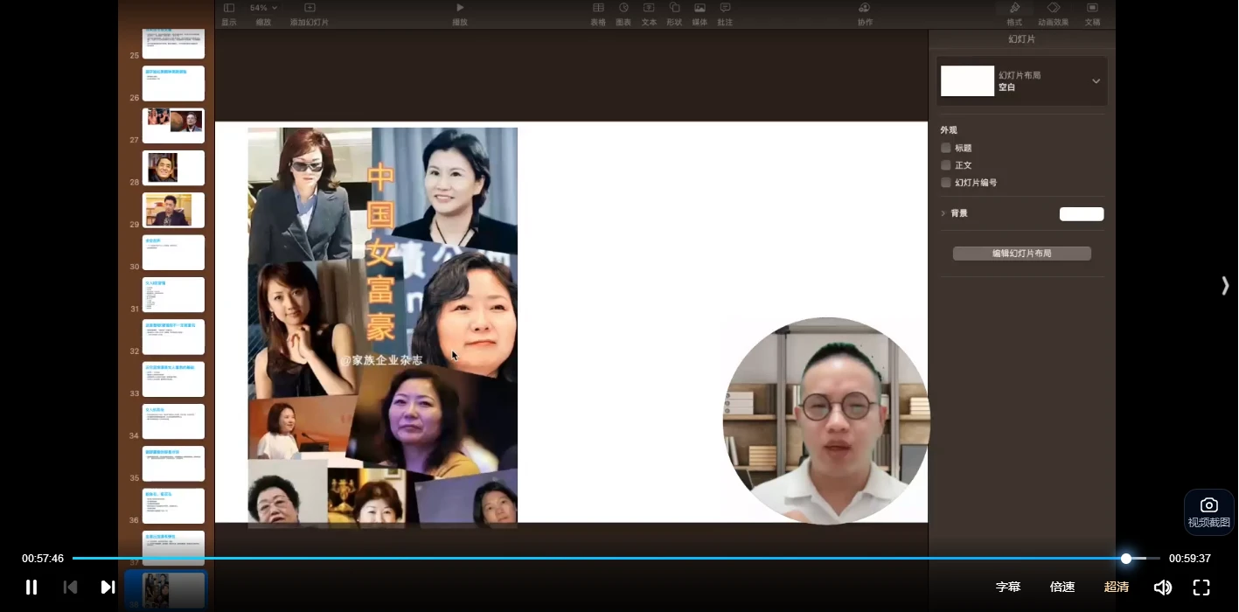This screenshot has height=612, width=1239.
Task: Toggle the Body (正文) checkbox
Action: [x=945, y=165]
